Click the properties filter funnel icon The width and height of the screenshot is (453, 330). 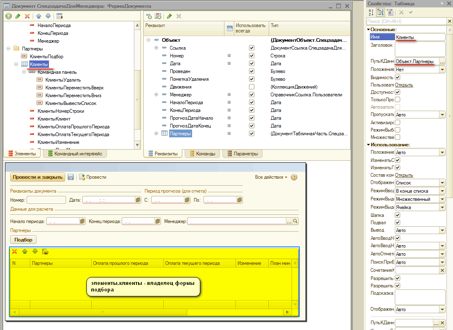click(390, 13)
